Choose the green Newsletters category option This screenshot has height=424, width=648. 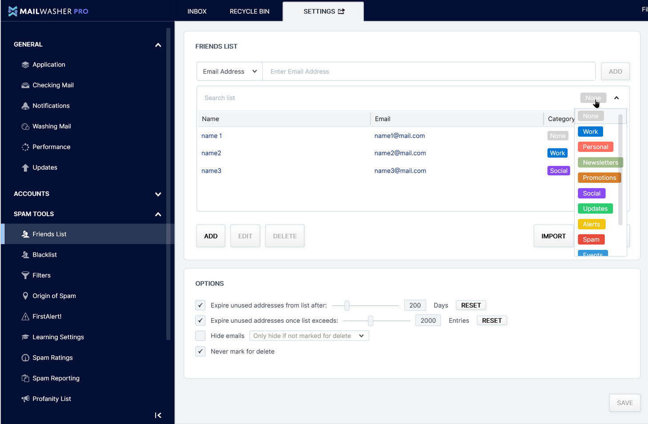pos(600,162)
